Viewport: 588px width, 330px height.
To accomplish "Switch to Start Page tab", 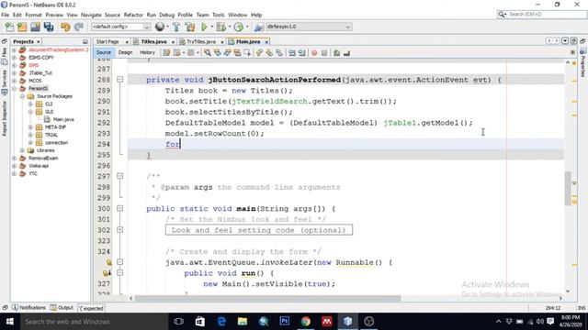I will 107,41.
